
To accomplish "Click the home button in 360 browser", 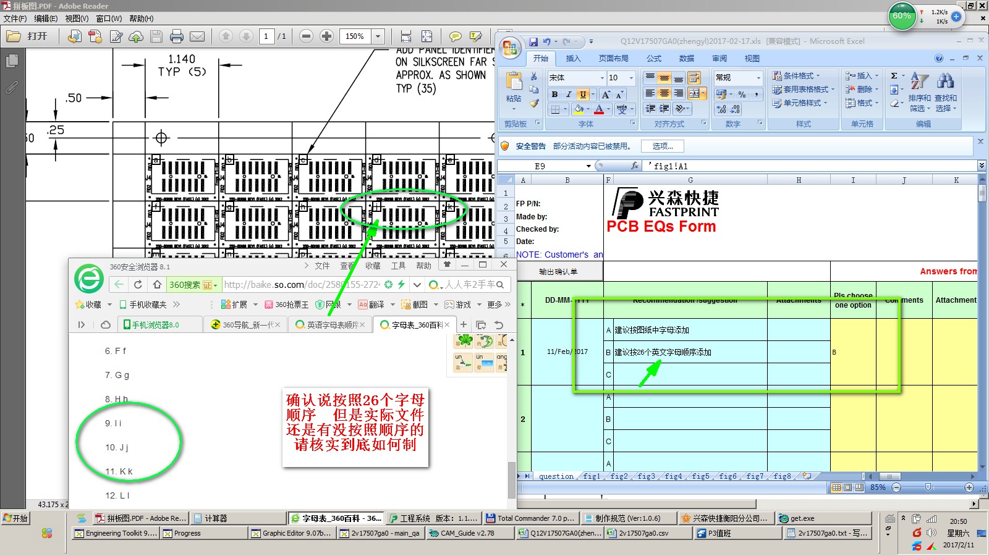I will click(x=157, y=284).
